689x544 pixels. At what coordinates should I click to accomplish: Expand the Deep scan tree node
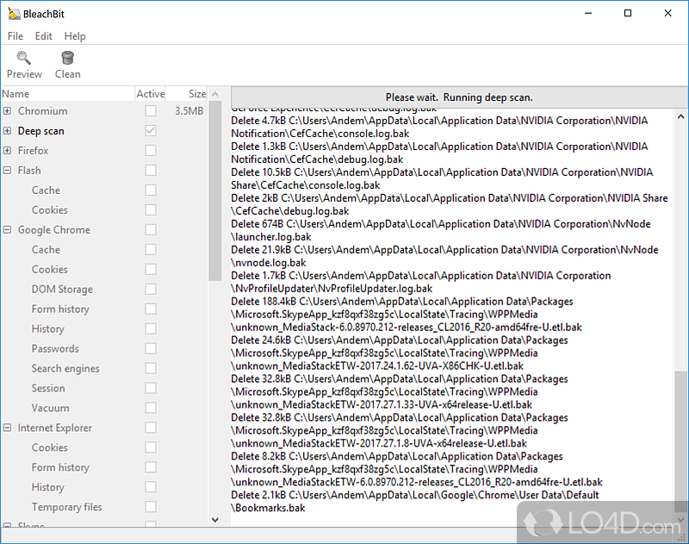tap(7, 131)
